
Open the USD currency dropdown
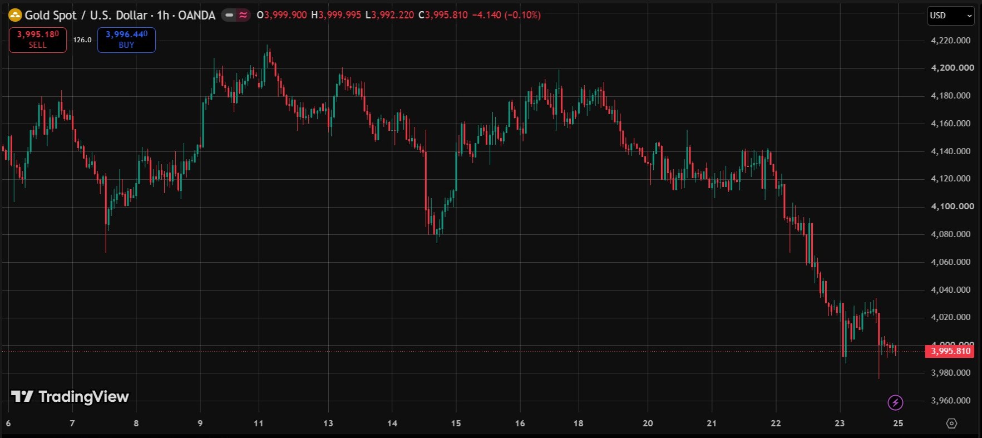coord(951,16)
